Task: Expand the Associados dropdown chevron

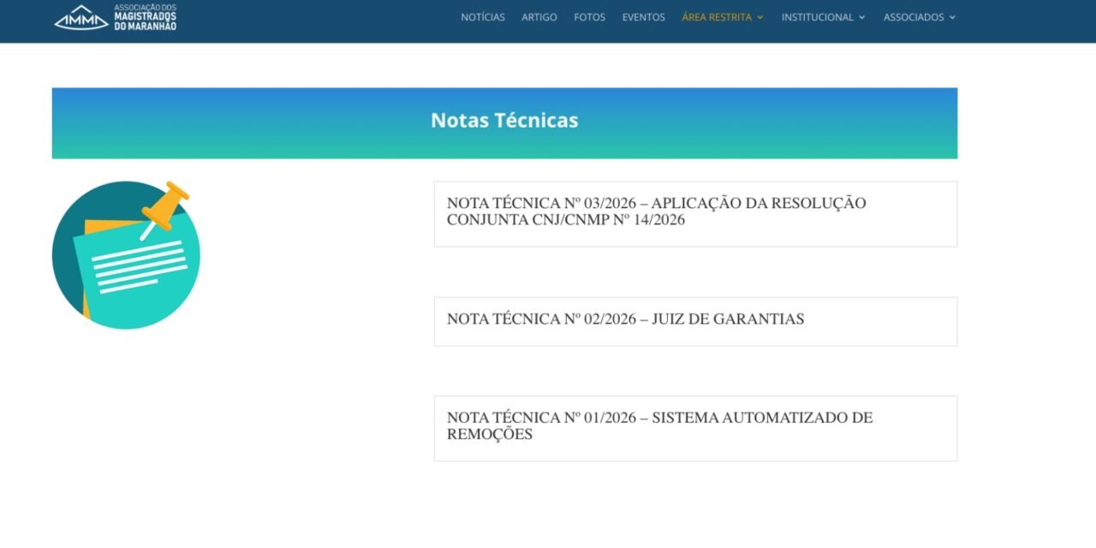Action: click(952, 17)
